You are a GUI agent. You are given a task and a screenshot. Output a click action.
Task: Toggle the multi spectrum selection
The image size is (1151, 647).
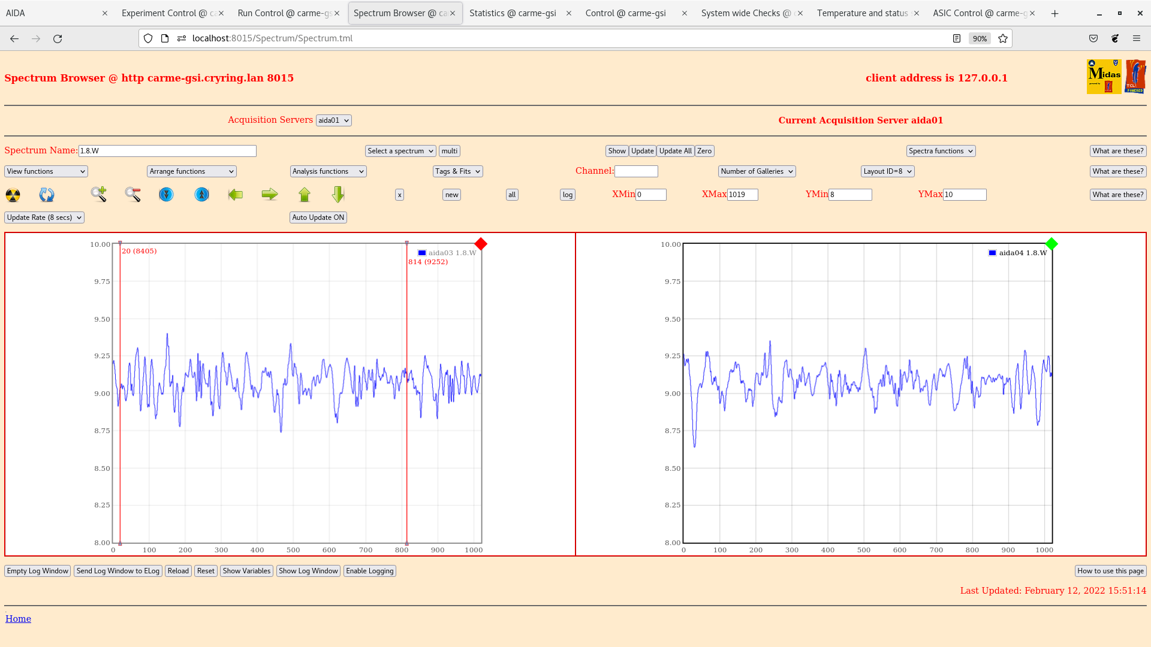coord(449,150)
